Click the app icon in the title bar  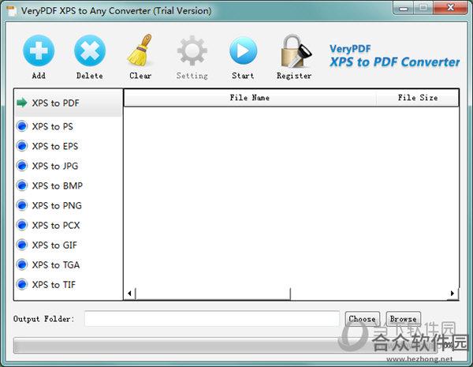click(12, 11)
